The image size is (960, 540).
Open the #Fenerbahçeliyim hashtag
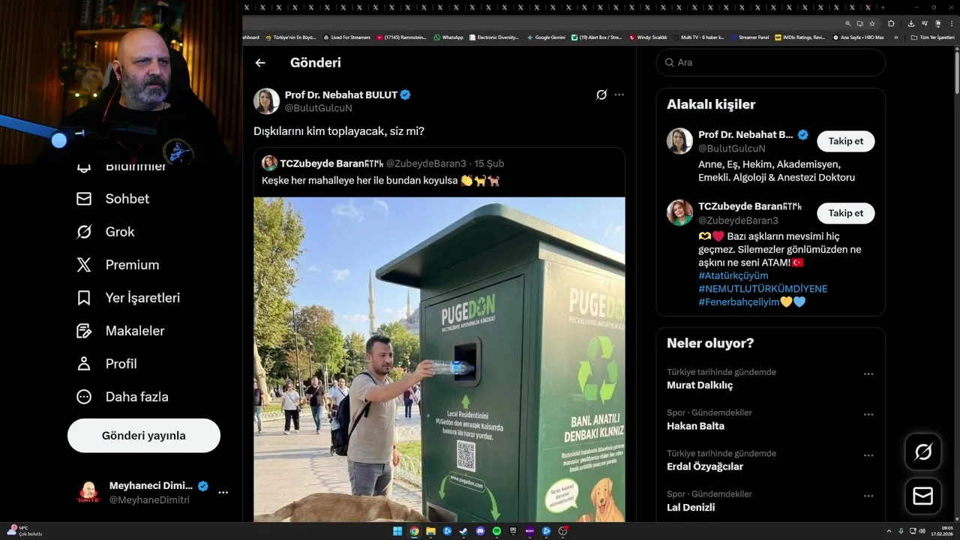coord(739,301)
